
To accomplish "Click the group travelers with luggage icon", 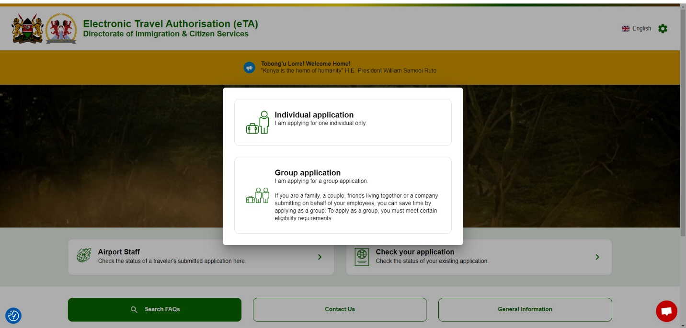I will point(258,195).
